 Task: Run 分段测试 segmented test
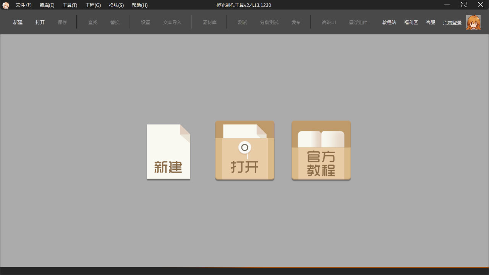pyautogui.click(x=269, y=22)
